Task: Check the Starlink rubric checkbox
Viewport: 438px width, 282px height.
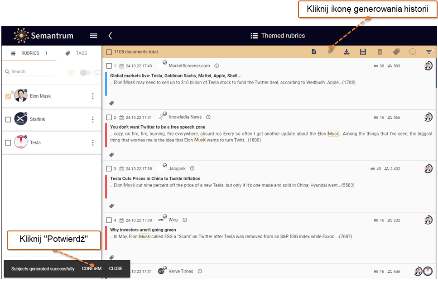Action: pyautogui.click(x=8, y=120)
